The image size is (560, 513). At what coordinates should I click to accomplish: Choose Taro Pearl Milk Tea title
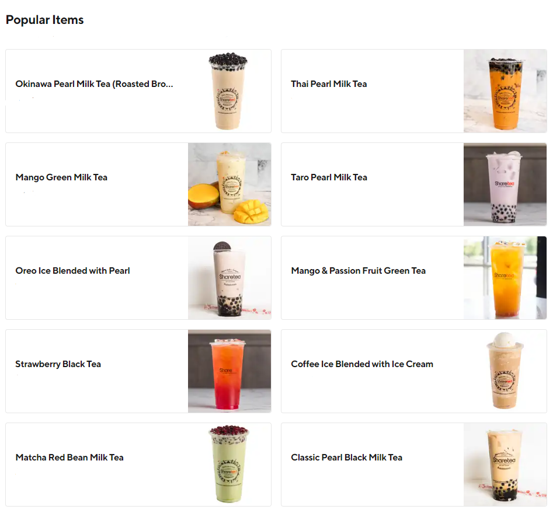tap(329, 177)
